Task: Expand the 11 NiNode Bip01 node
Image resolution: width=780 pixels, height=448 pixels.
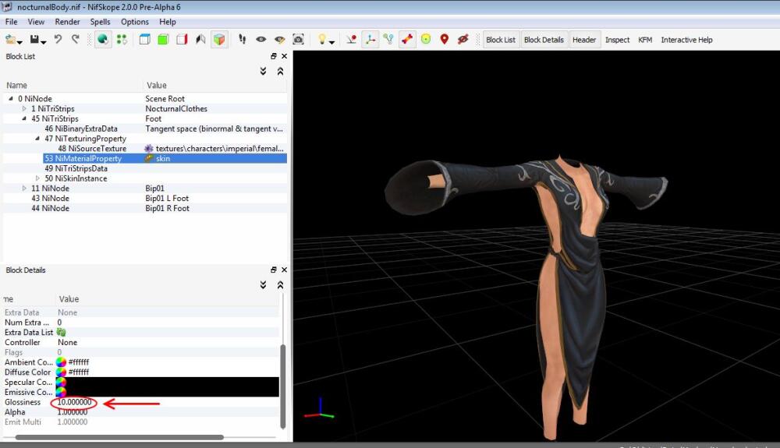Action: click(24, 188)
